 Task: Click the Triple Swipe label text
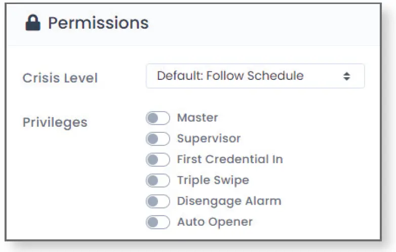point(213,180)
